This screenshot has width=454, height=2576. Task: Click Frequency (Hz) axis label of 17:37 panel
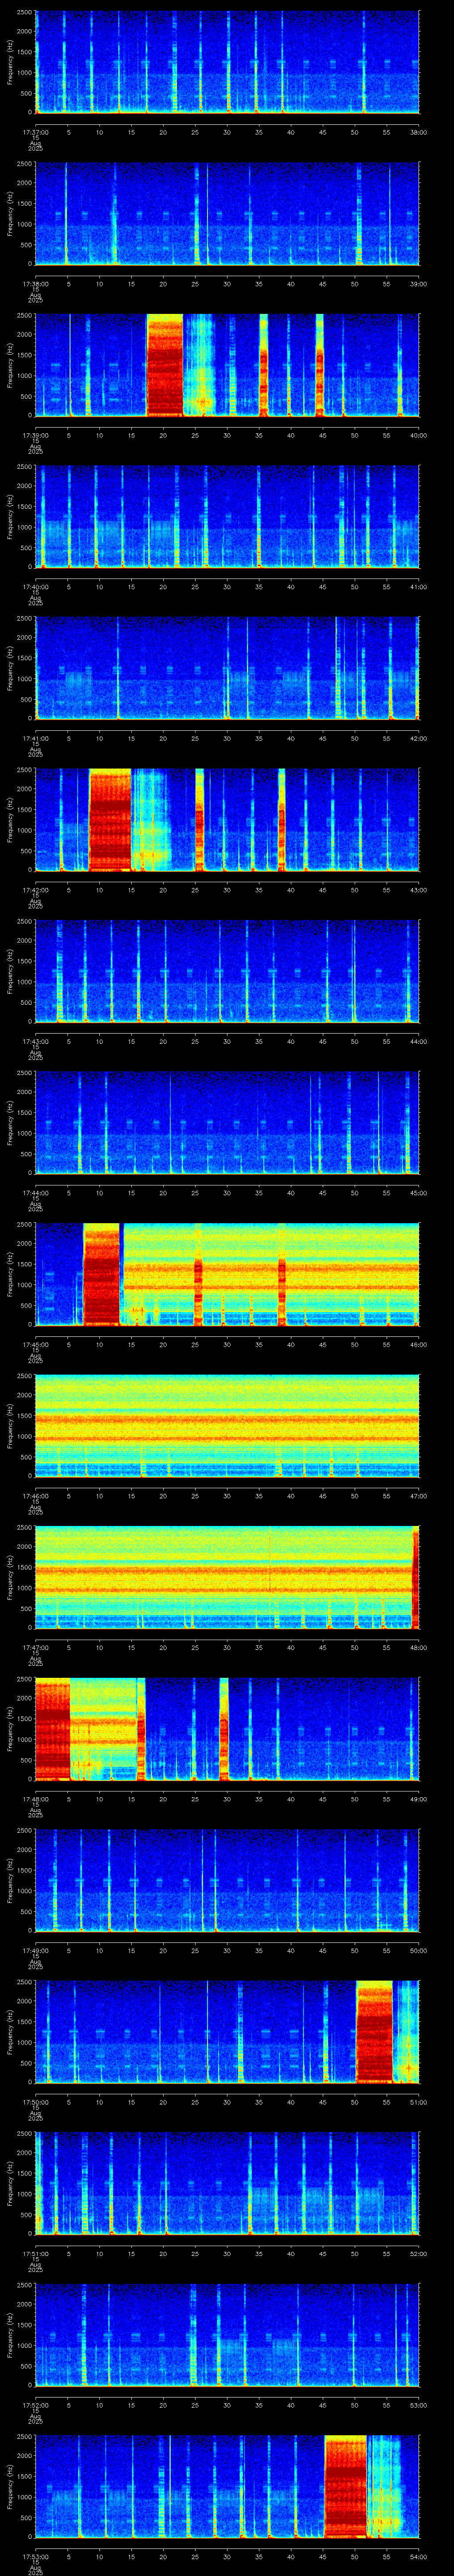point(10,62)
